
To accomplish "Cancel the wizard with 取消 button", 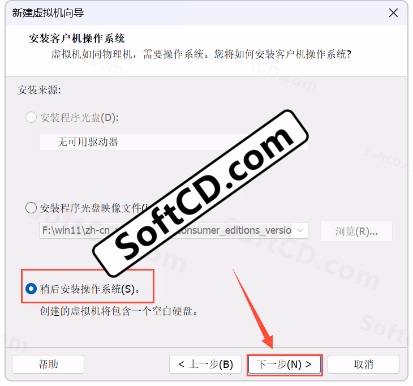I will [364, 364].
